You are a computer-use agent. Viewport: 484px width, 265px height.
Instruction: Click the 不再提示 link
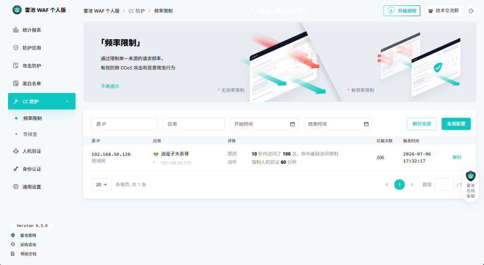pyautogui.click(x=110, y=86)
